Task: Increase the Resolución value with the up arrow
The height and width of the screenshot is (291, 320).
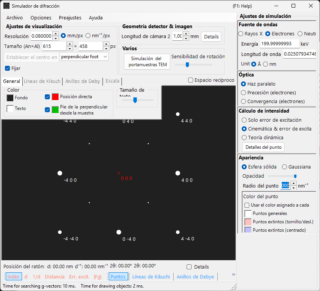Action: pyautogui.click(x=55, y=34)
